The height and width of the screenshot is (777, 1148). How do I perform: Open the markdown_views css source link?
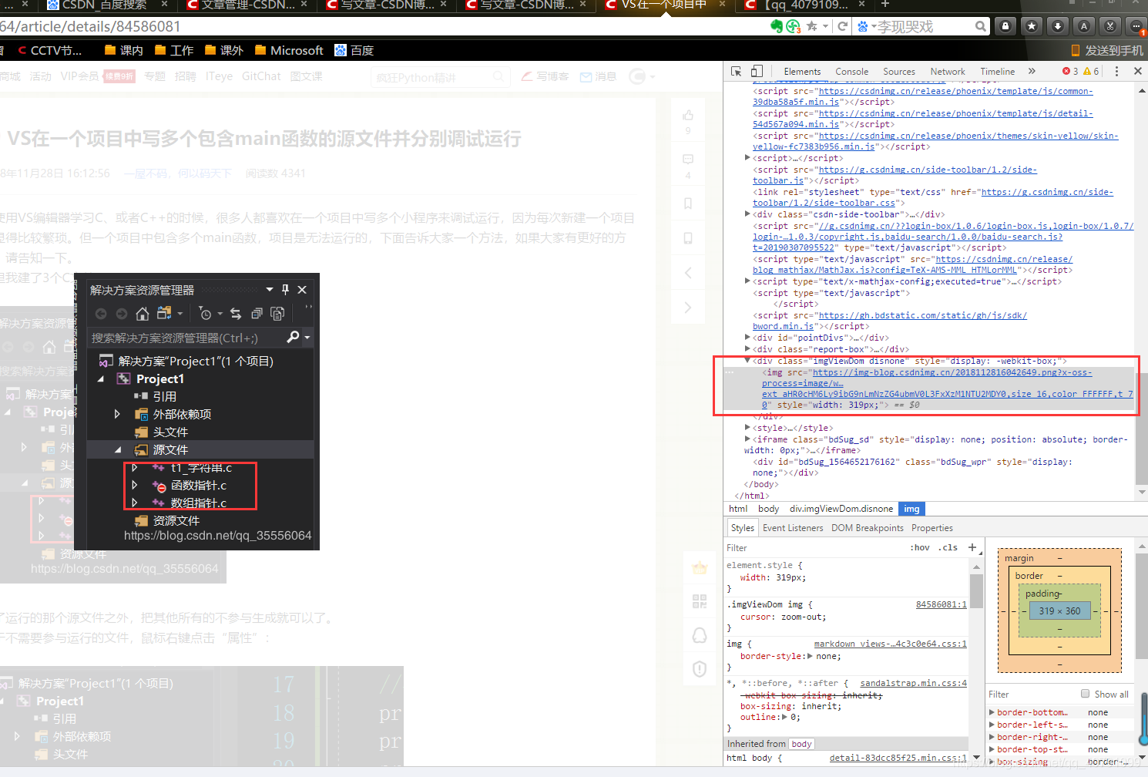(x=891, y=644)
